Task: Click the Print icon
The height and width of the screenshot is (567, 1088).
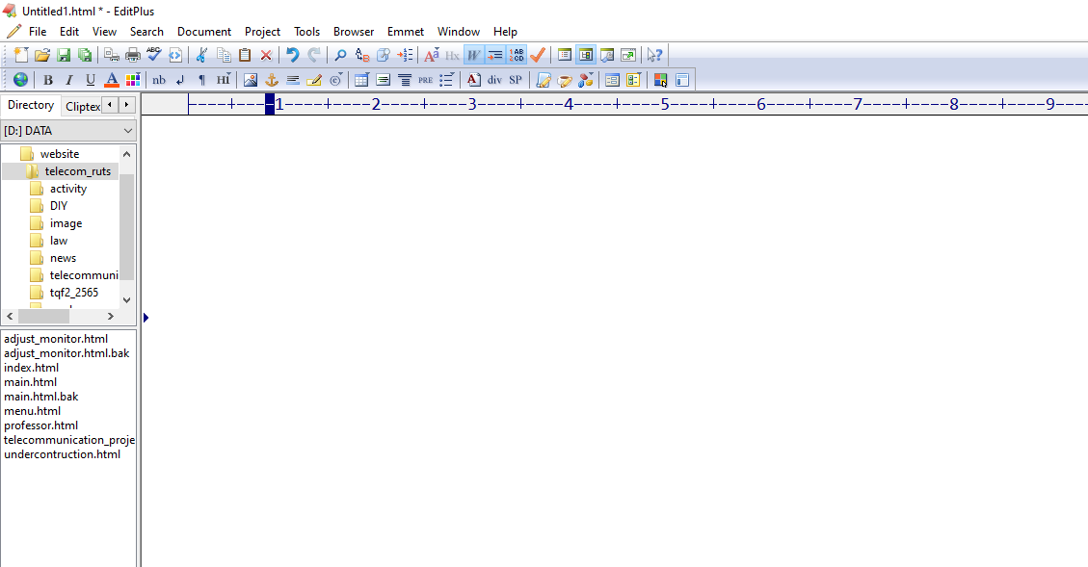Action: 133,55
